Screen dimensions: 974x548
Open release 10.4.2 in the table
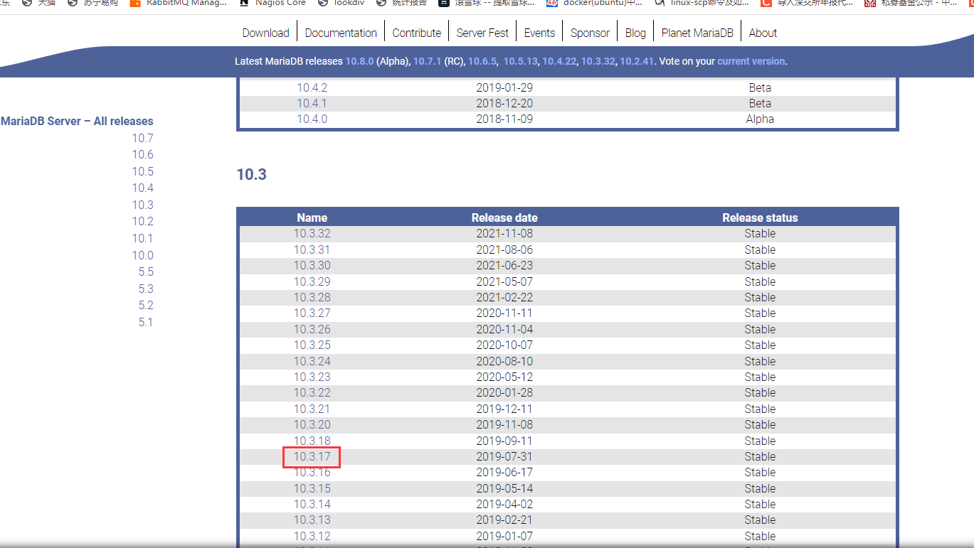312,87
